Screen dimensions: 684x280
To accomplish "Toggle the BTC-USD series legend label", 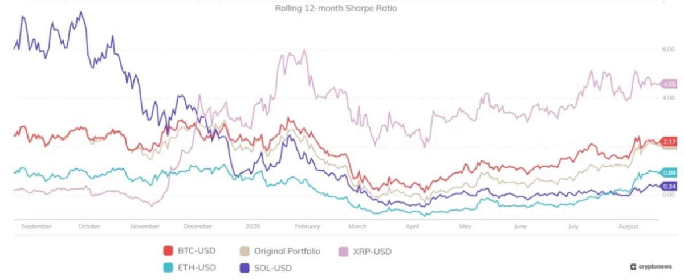I will pyautogui.click(x=197, y=251).
